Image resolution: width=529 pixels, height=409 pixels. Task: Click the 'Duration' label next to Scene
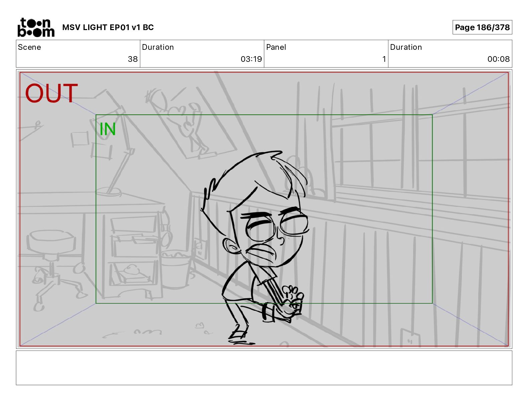click(158, 47)
